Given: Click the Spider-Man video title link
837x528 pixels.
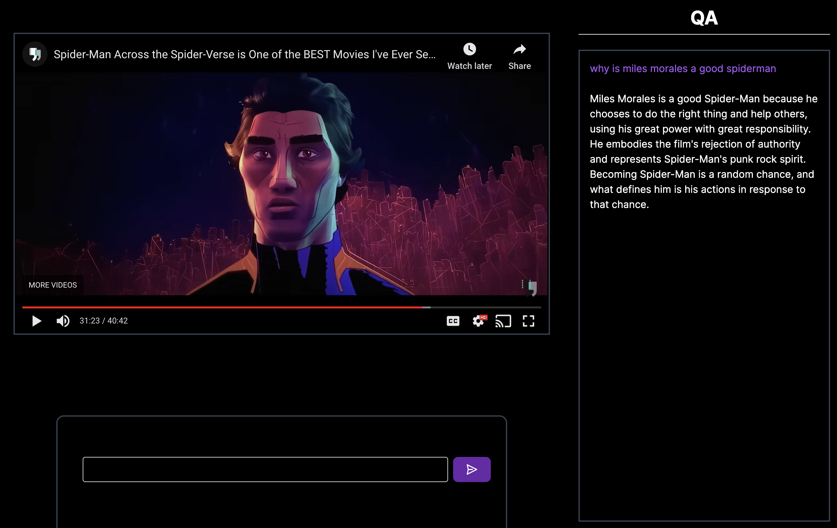Looking at the screenshot, I should pos(244,54).
